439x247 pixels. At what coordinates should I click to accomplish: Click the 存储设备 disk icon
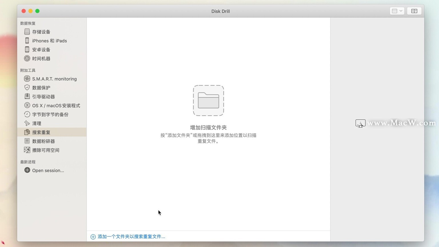click(27, 31)
